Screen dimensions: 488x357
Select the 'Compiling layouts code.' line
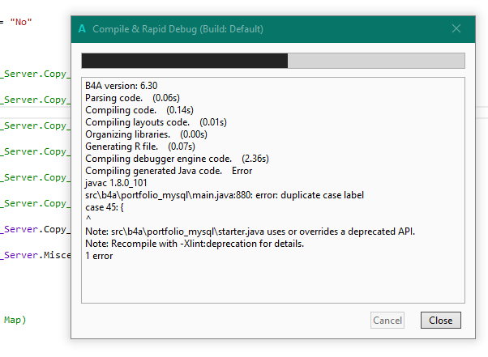pyautogui.click(x=156, y=122)
